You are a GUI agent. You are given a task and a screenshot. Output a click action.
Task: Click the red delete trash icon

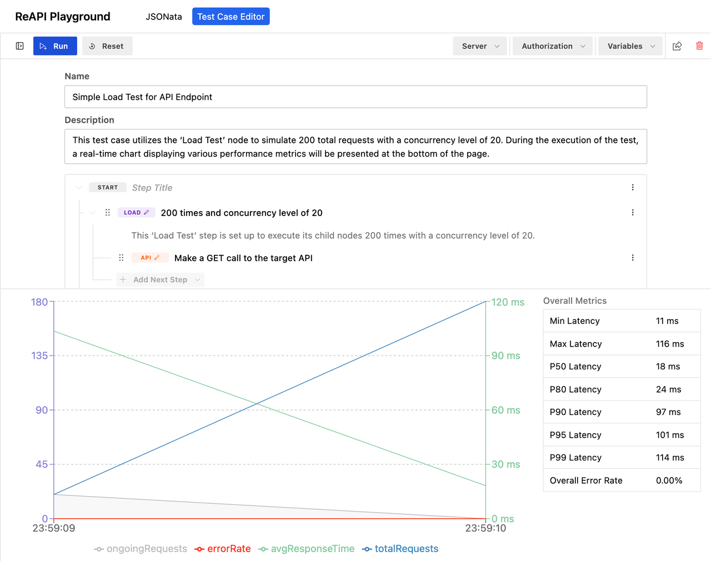pos(699,46)
